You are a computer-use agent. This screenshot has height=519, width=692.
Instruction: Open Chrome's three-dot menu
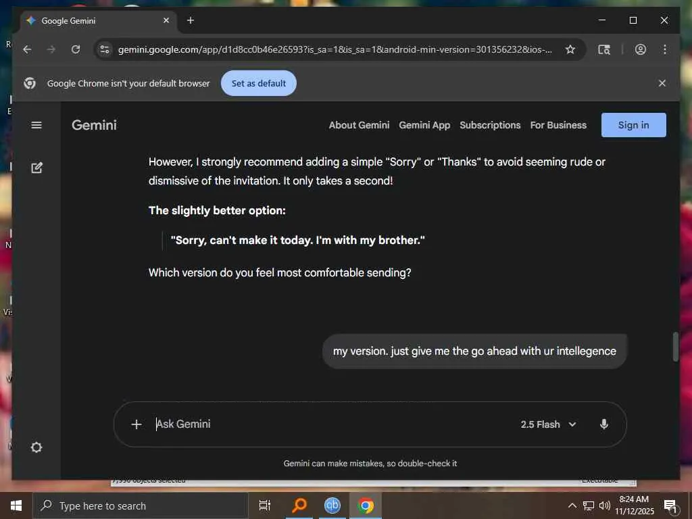pyautogui.click(x=665, y=49)
